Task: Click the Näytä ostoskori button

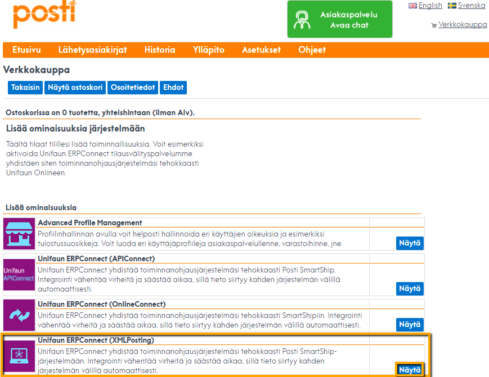Action: click(75, 88)
